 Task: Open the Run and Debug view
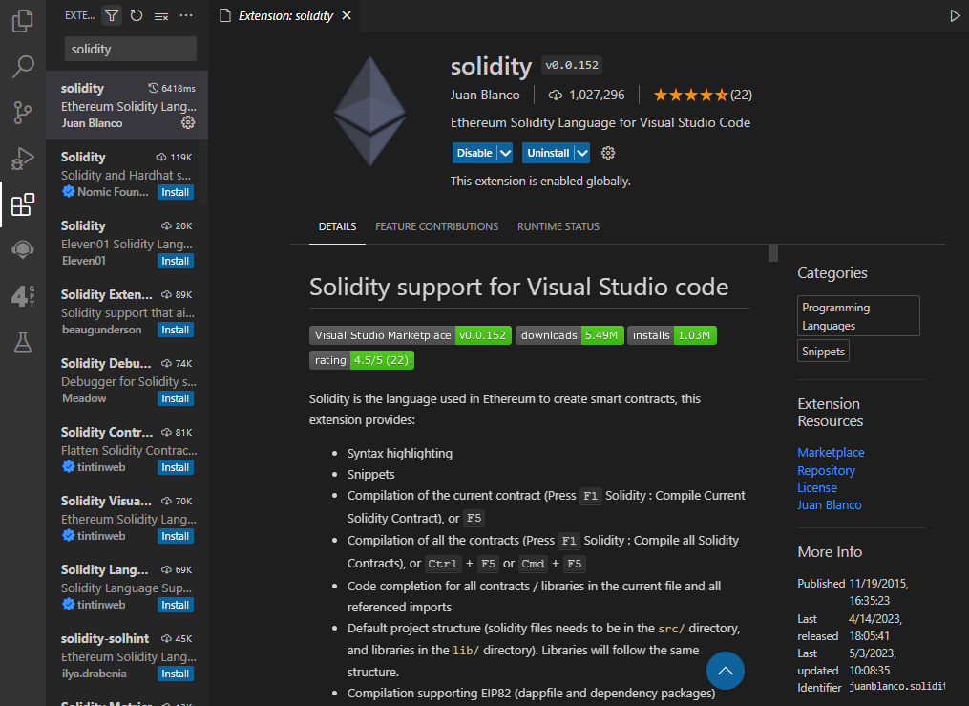tap(23, 159)
